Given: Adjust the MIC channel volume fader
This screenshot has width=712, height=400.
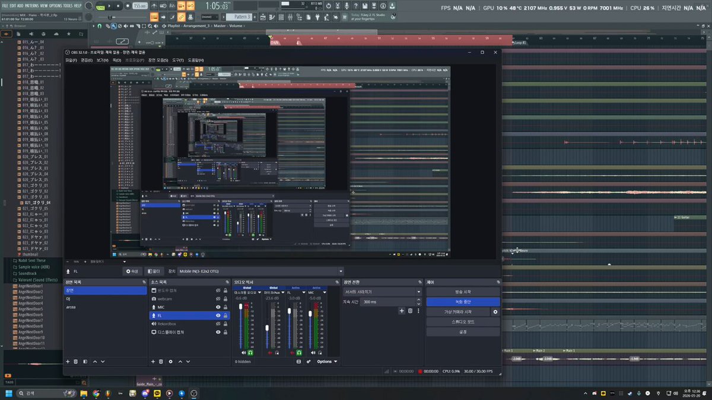Looking at the screenshot, I should [x=310, y=314].
